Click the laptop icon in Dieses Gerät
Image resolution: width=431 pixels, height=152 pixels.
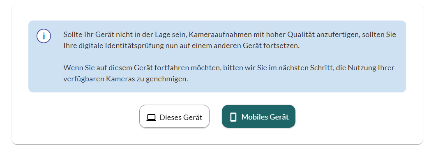[151, 117]
